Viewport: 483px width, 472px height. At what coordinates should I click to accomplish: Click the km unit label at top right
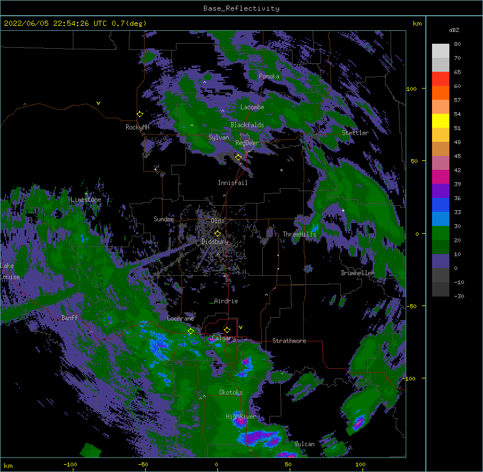pos(417,24)
